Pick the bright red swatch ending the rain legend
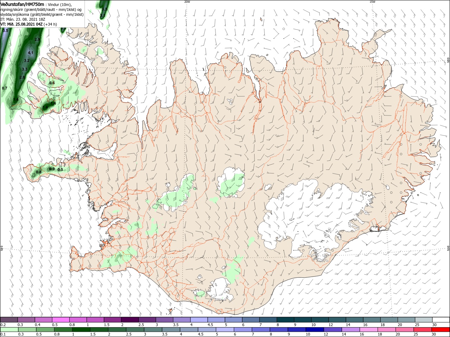This screenshot has height=337, width=450. click(441, 330)
